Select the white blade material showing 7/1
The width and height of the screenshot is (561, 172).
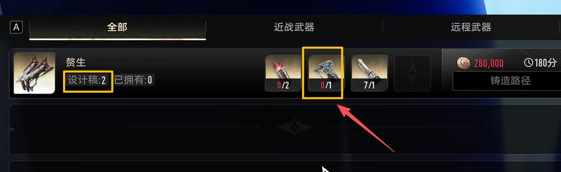(369, 73)
